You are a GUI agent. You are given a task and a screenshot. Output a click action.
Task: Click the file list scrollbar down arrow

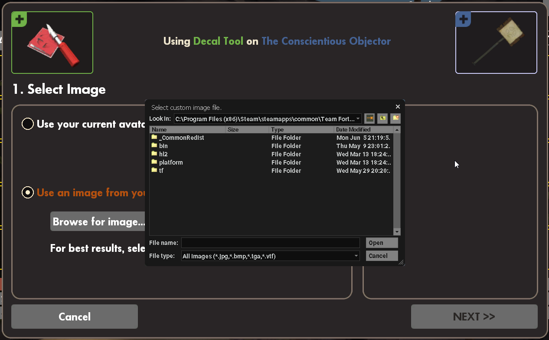click(x=397, y=232)
